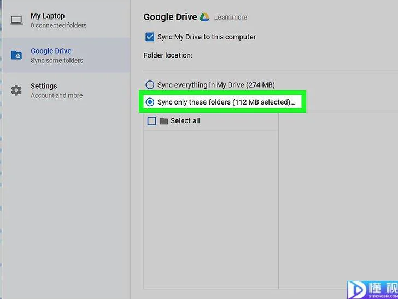The height and width of the screenshot is (299, 398).
Task: Click the Settings gear icon
Action: (x=16, y=90)
